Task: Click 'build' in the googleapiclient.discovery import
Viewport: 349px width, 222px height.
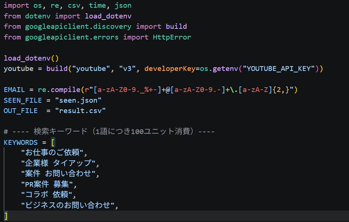Action: 176,27
